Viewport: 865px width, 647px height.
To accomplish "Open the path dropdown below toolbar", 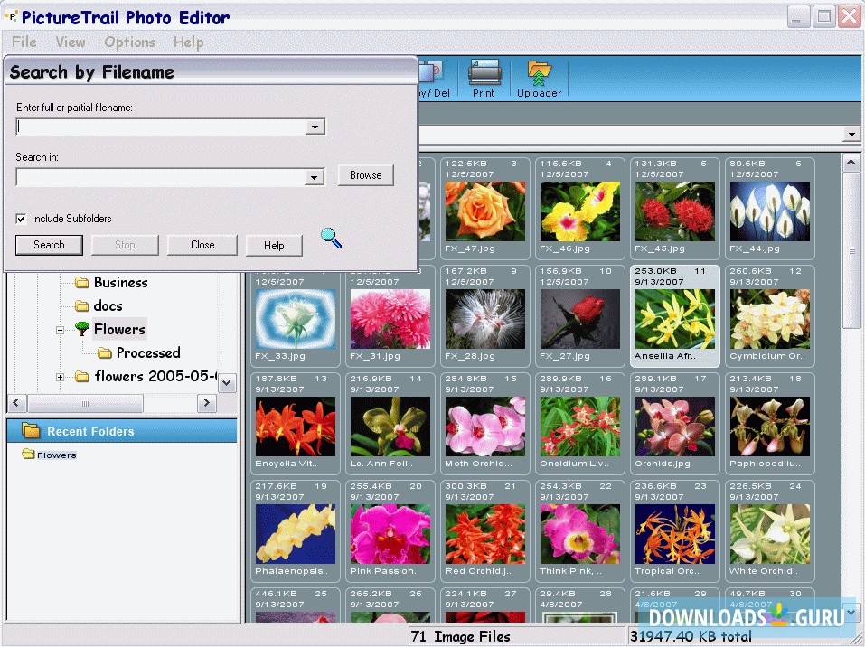I will [851, 134].
